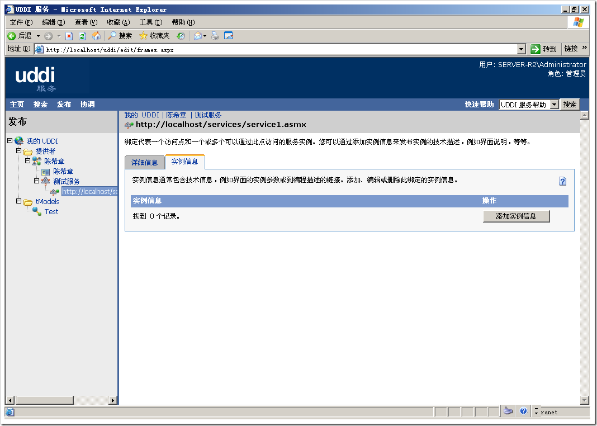
Task: Open 协调 in navigation bar
Action: click(x=88, y=105)
